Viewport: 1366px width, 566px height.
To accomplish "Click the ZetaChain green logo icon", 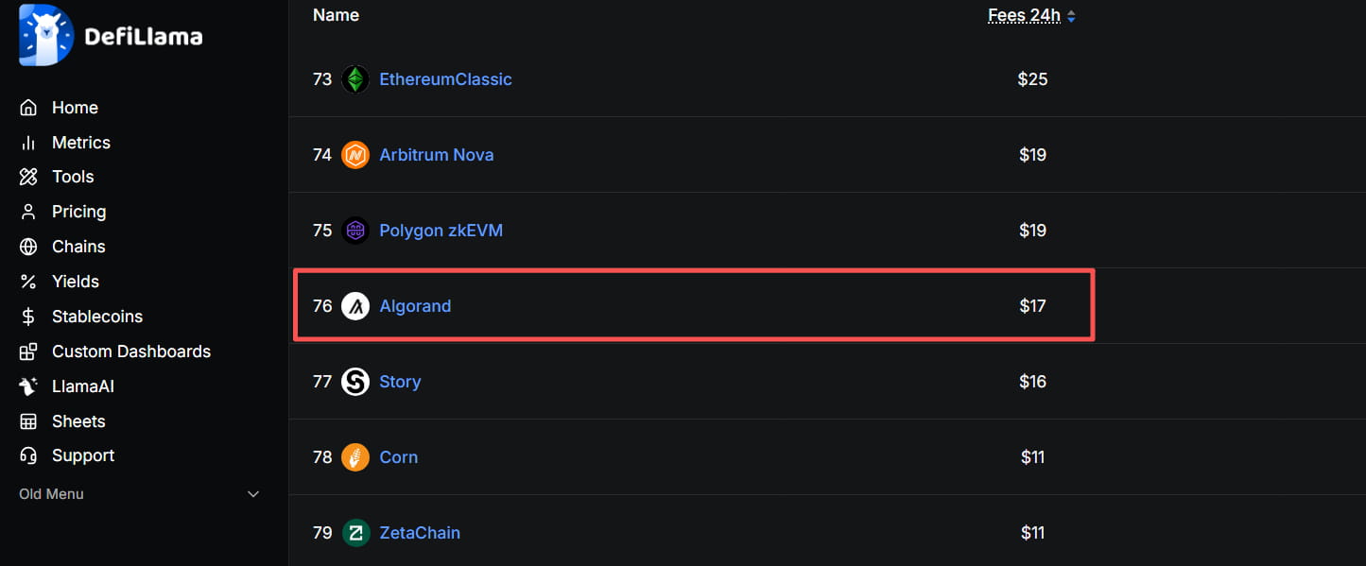I will (x=355, y=533).
